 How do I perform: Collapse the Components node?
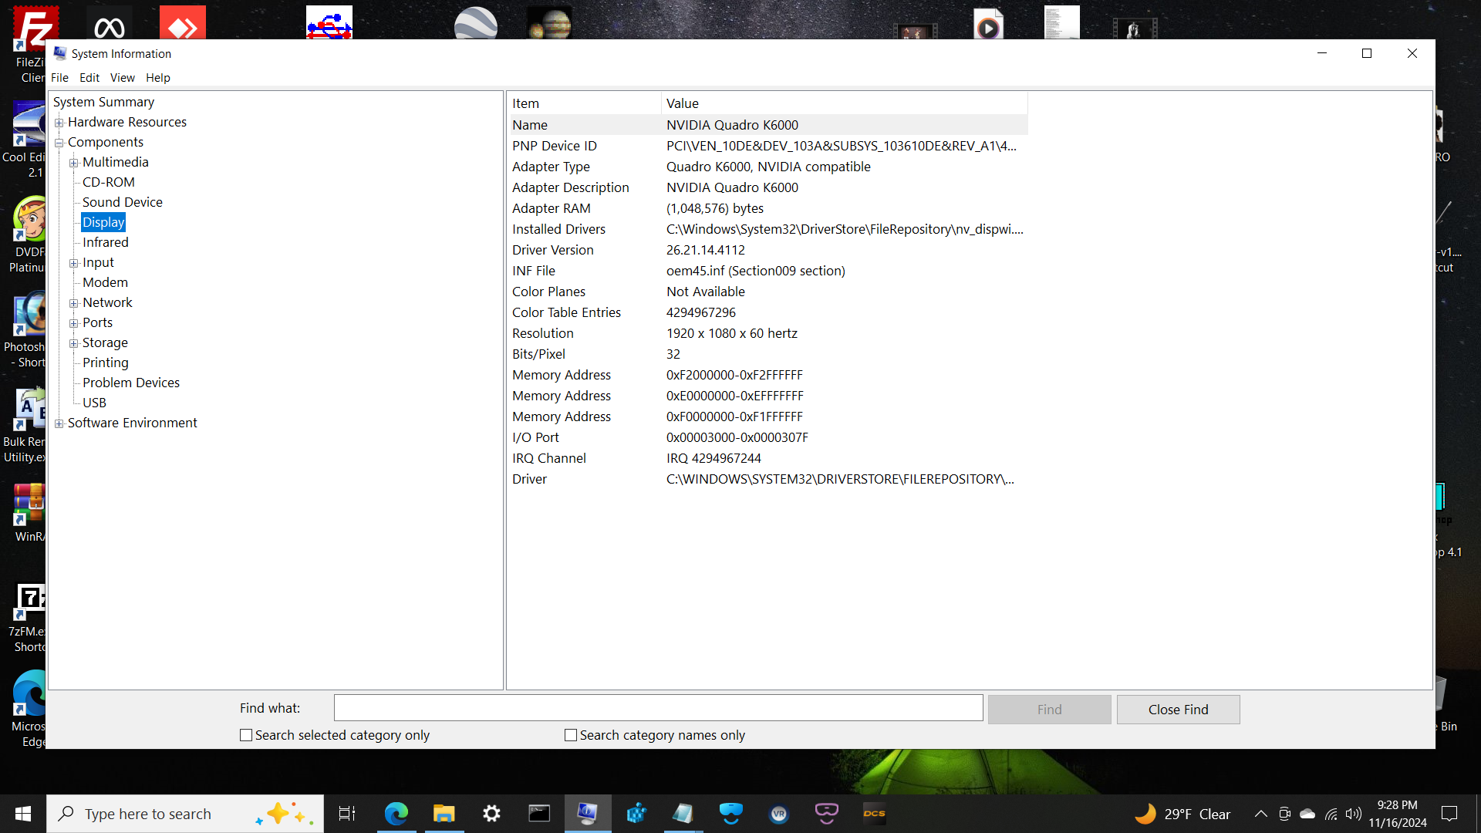pos(59,143)
